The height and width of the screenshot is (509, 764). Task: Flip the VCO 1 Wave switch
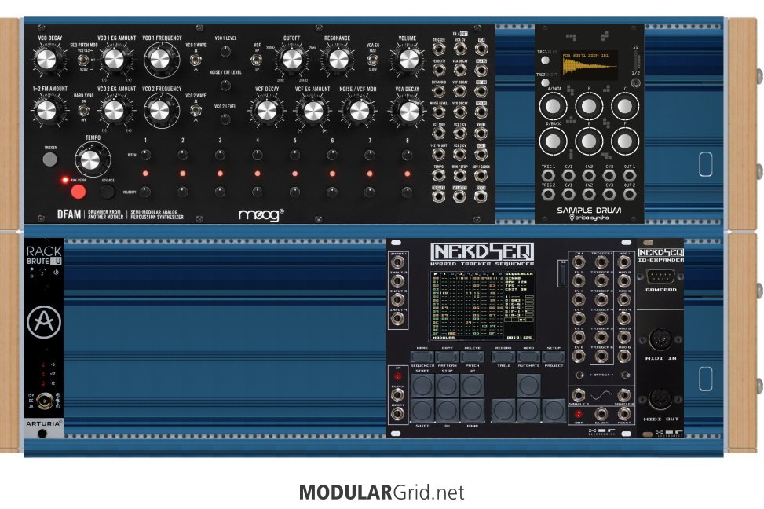pyautogui.click(x=196, y=60)
